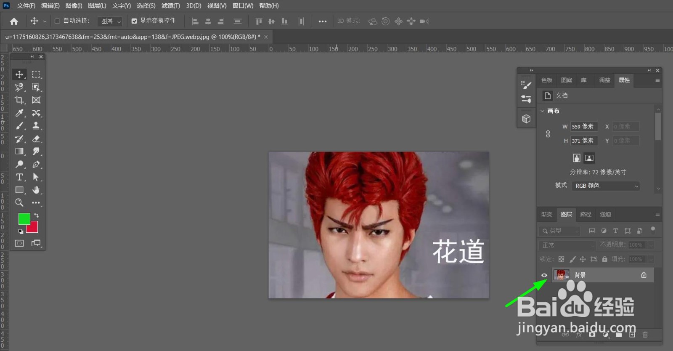
Task: Select the Zoom tool
Action: click(x=19, y=203)
